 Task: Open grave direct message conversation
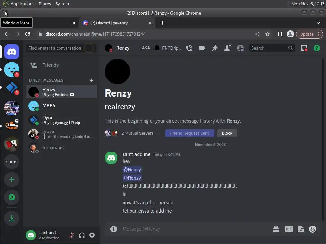pos(61,134)
